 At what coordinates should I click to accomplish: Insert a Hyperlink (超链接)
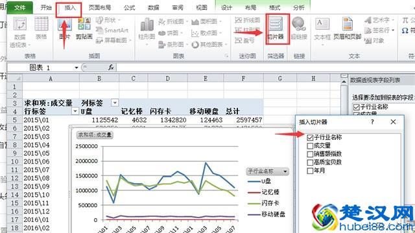[299, 28]
